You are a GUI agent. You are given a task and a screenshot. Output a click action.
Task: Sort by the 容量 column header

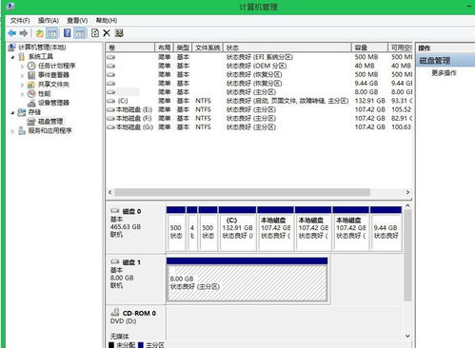coord(369,48)
